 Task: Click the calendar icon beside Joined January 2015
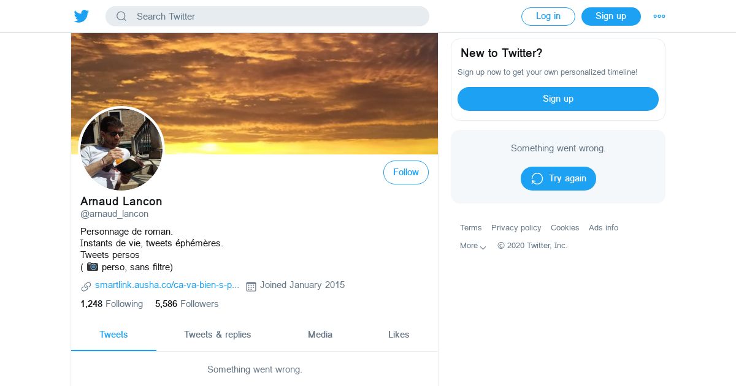(x=251, y=286)
